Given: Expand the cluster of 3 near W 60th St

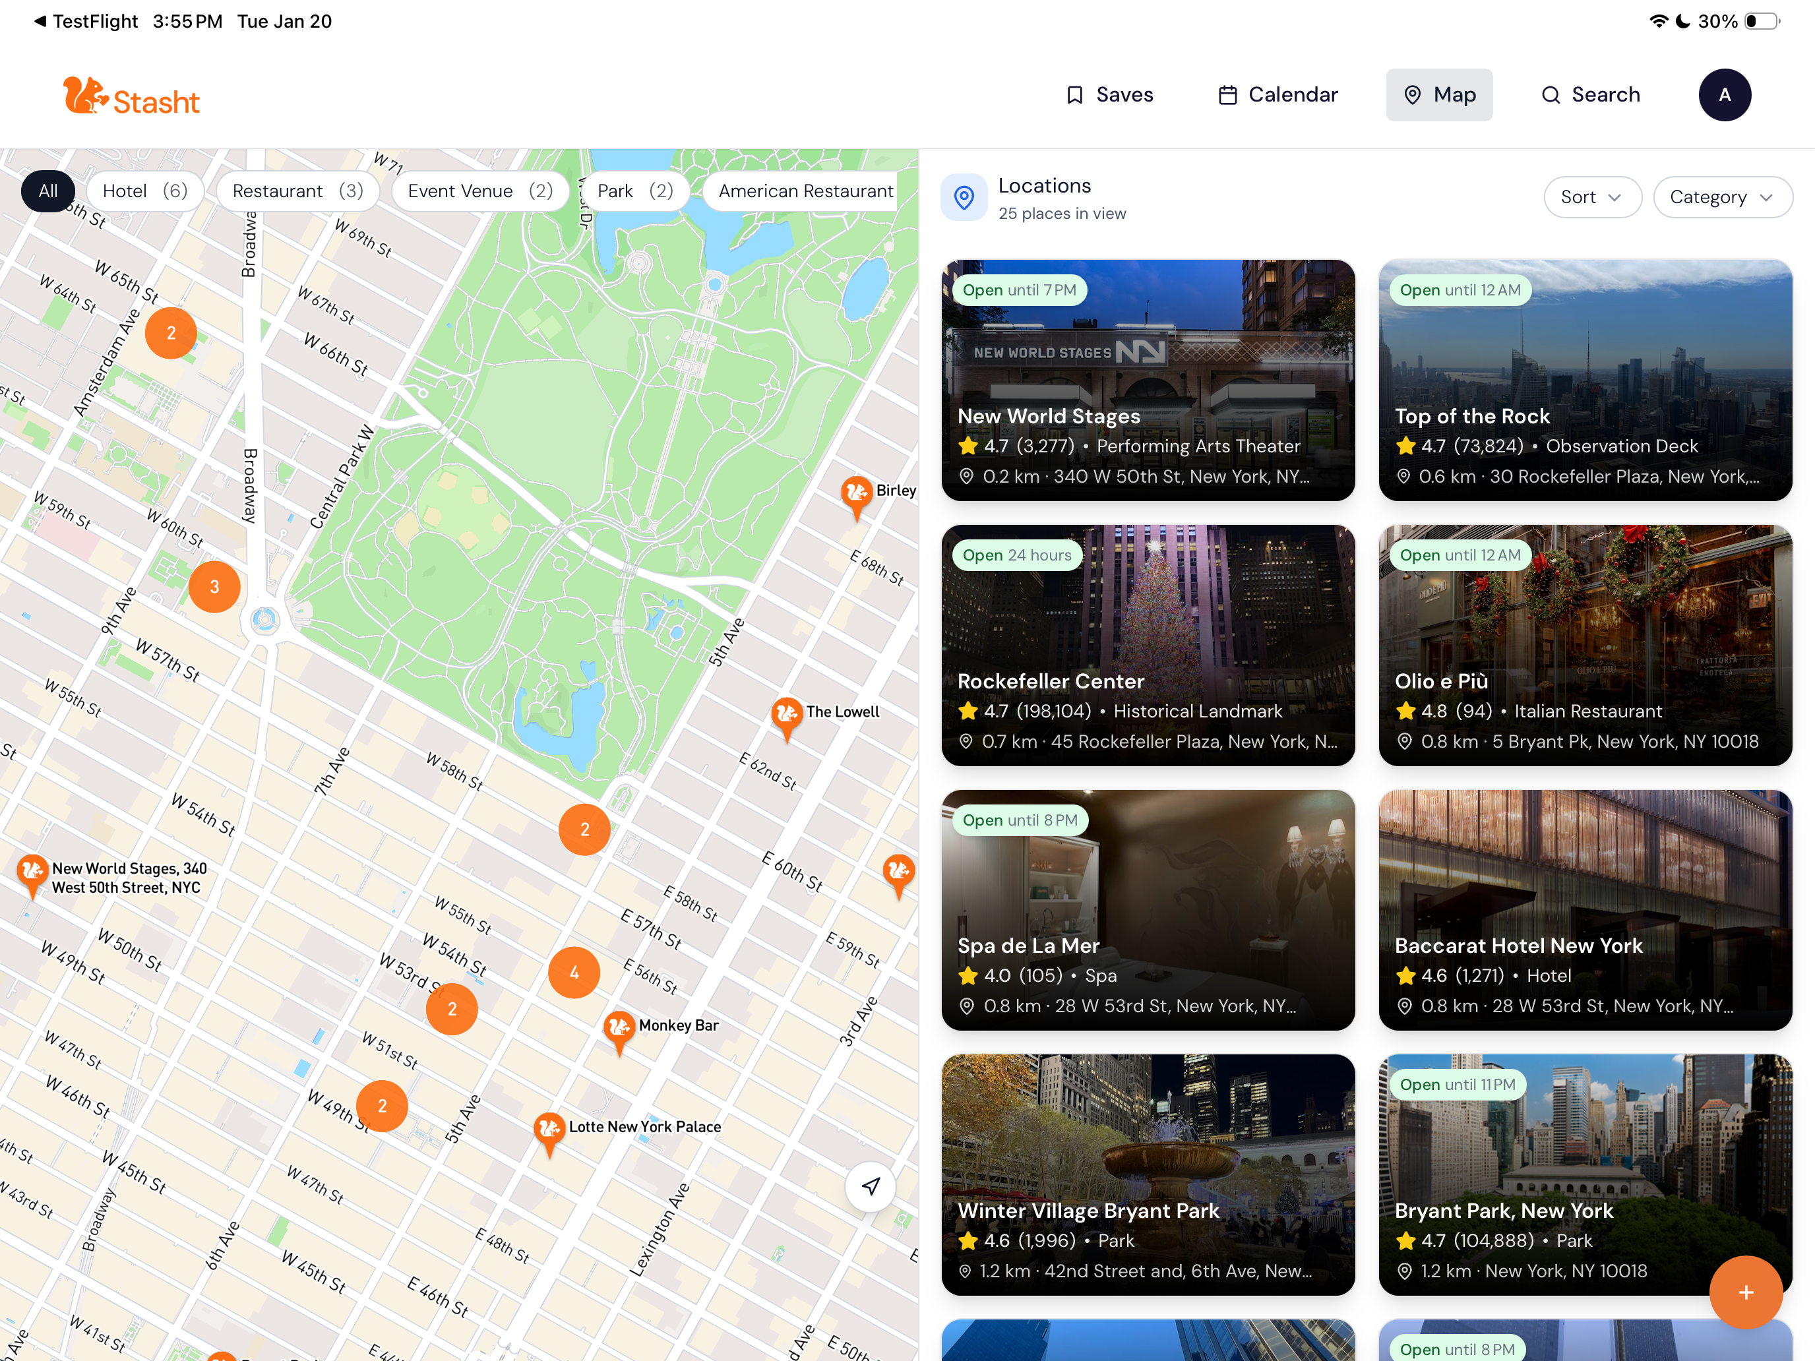Looking at the screenshot, I should 214,587.
